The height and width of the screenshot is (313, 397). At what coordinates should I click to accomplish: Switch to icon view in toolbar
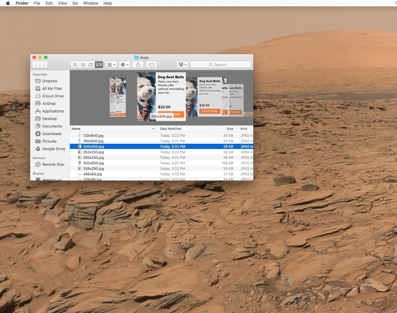coord(75,65)
